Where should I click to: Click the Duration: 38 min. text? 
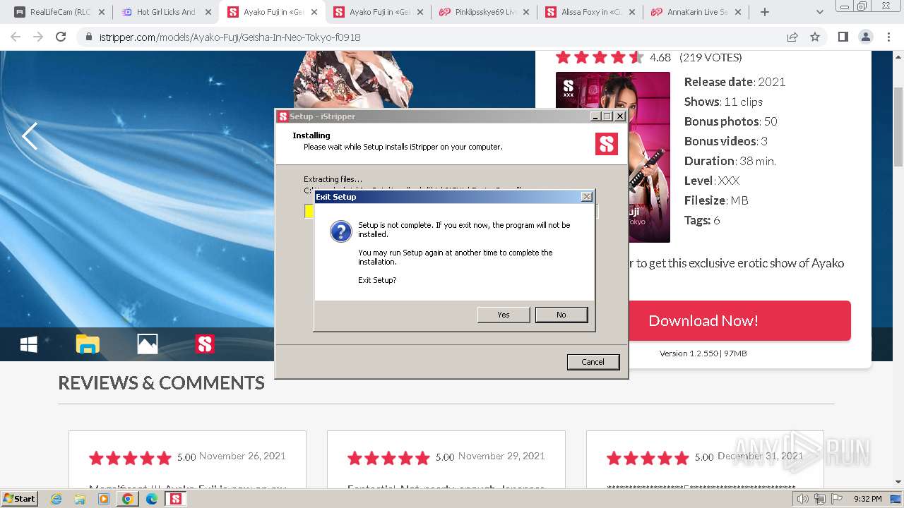tap(730, 161)
